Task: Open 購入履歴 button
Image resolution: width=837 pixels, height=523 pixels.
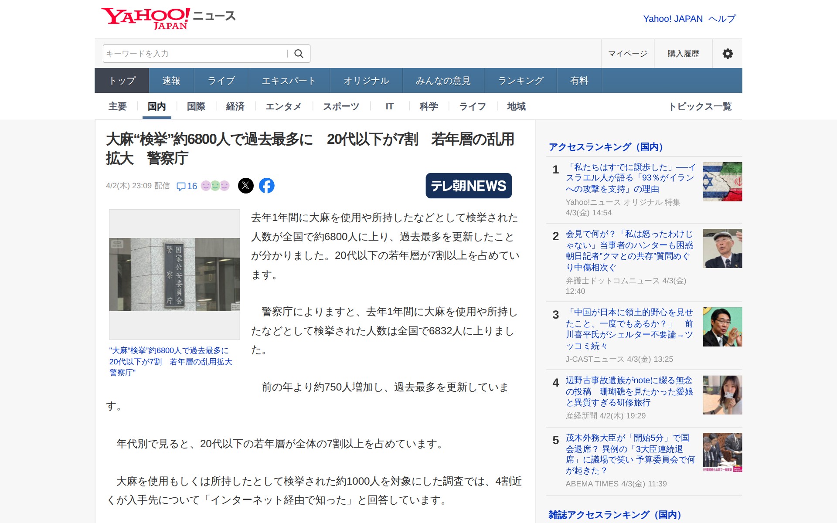Action: [683, 54]
